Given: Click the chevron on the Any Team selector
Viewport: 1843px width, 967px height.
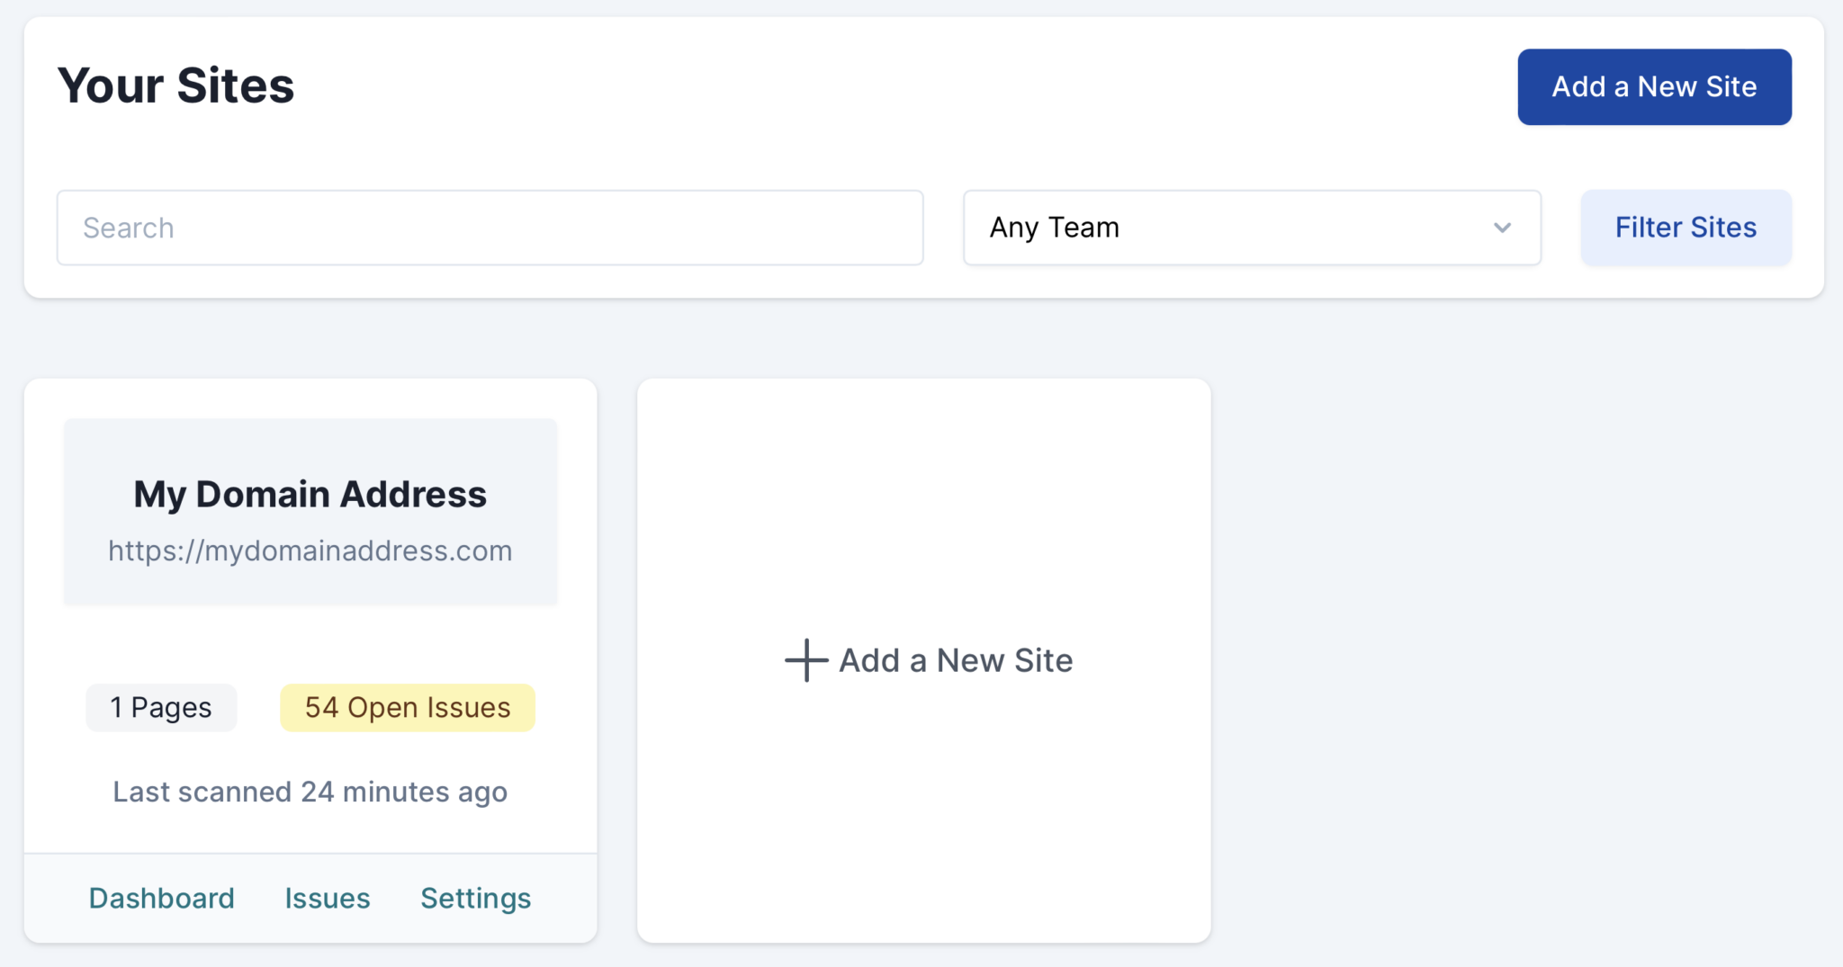Looking at the screenshot, I should click(x=1501, y=228).
